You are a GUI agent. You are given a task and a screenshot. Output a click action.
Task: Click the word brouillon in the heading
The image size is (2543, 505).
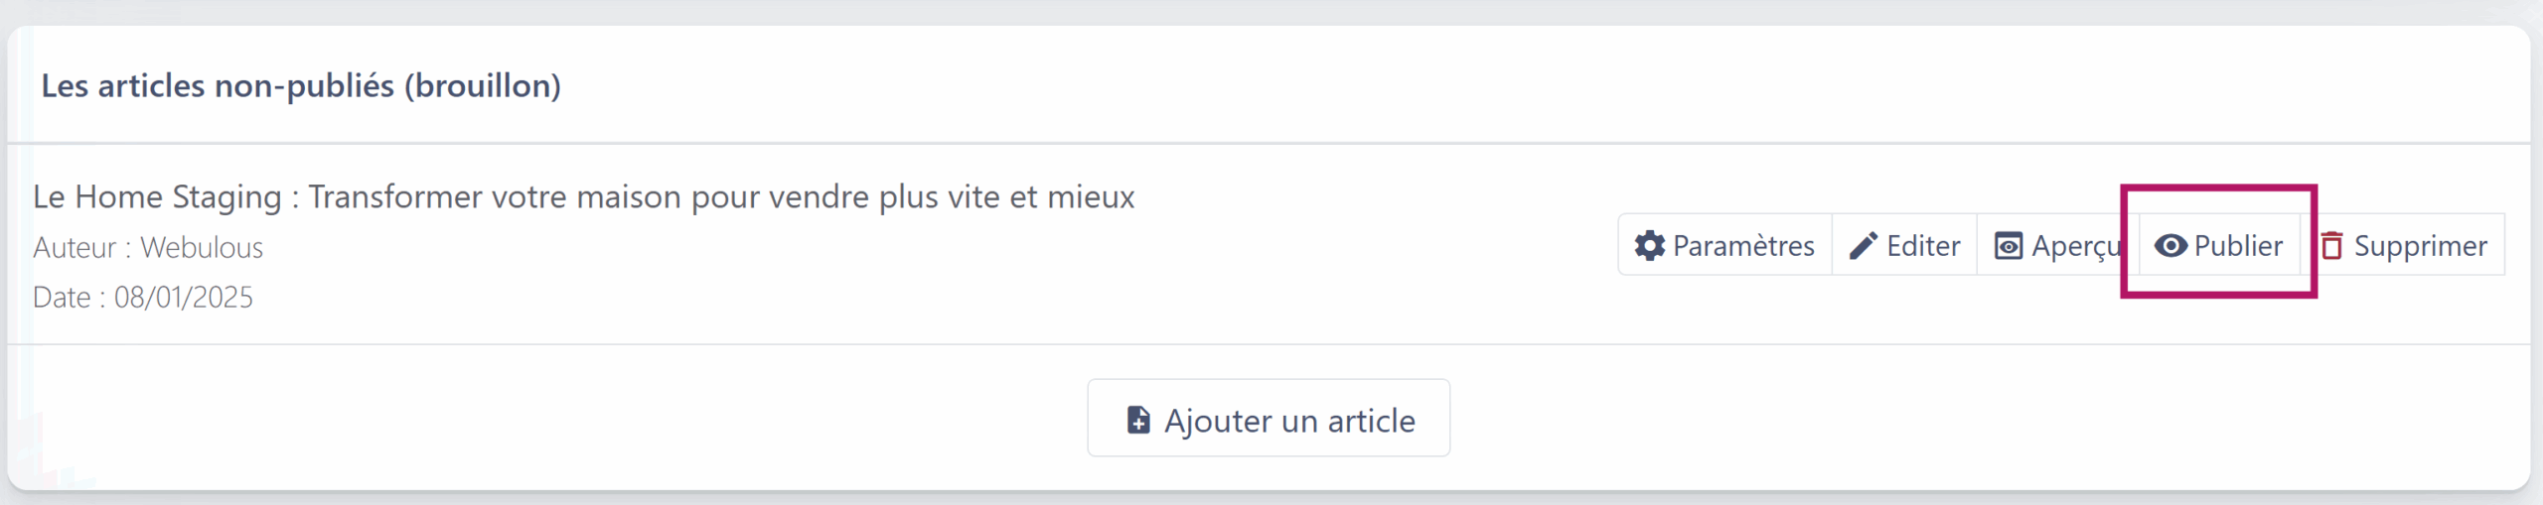(482, 86)
